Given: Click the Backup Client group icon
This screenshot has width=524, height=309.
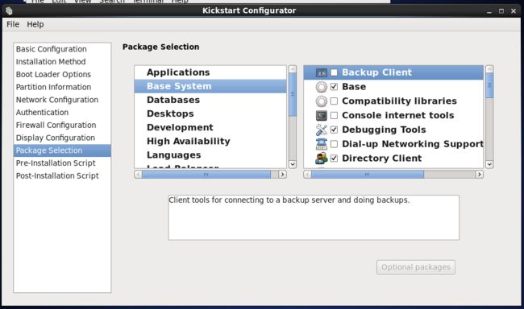Looking at the screenshot, I should [x=321, y=72].
